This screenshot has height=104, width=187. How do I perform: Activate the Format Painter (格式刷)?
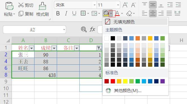coord(42,9)
